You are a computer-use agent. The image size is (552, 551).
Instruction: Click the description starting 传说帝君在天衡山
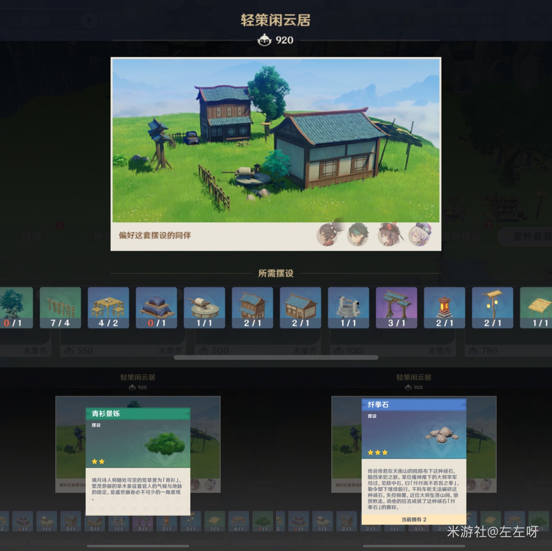[413, 489]
